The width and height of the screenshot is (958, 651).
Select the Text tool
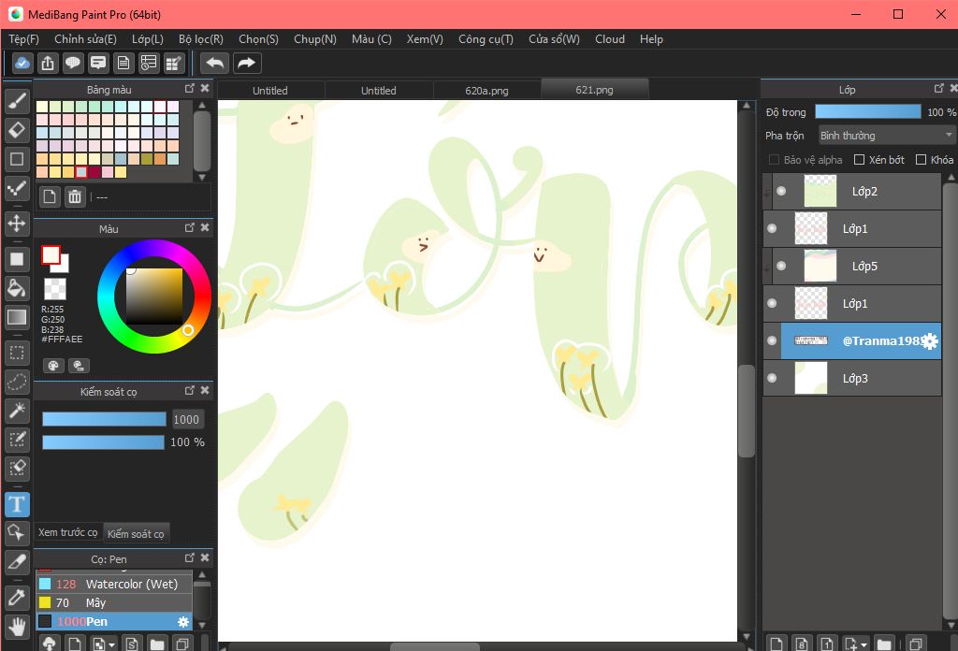pos(17,504)
